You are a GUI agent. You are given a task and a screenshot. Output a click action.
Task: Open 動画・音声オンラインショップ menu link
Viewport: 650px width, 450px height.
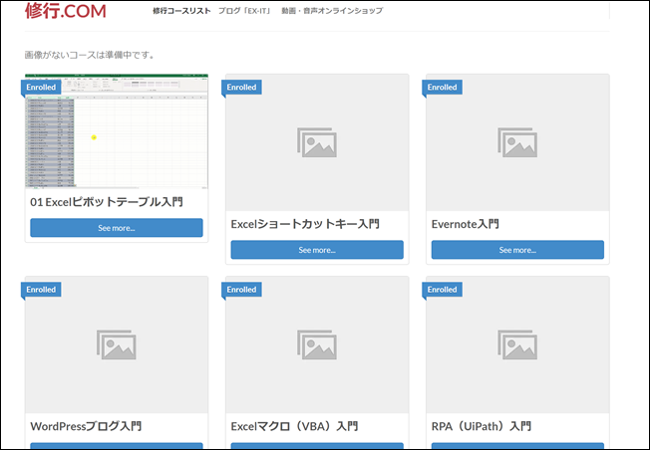[332, 11]
